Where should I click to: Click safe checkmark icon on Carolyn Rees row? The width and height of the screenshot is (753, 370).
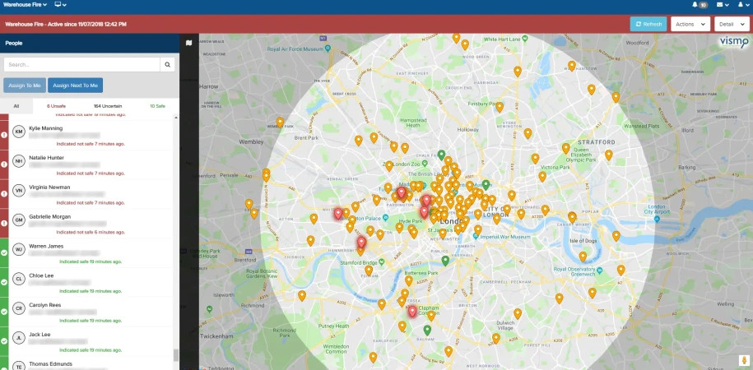(4, 312)
